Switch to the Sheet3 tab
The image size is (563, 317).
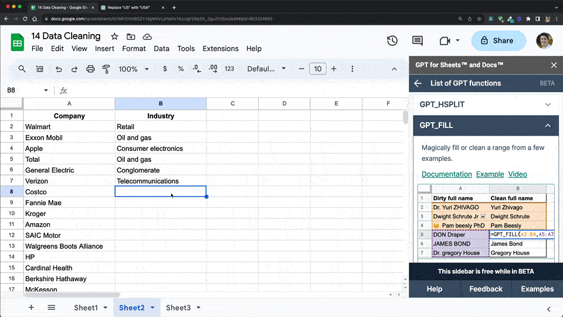[x=178, y=308]
